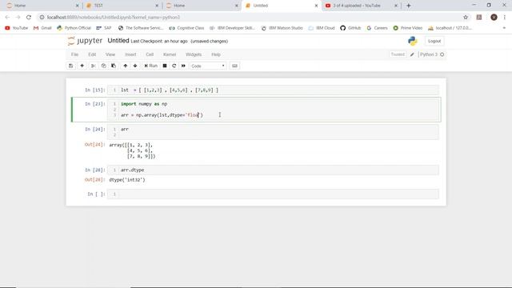Click the array output text
512x288 pixels.
pyautogui.click(x=132, y=150)
